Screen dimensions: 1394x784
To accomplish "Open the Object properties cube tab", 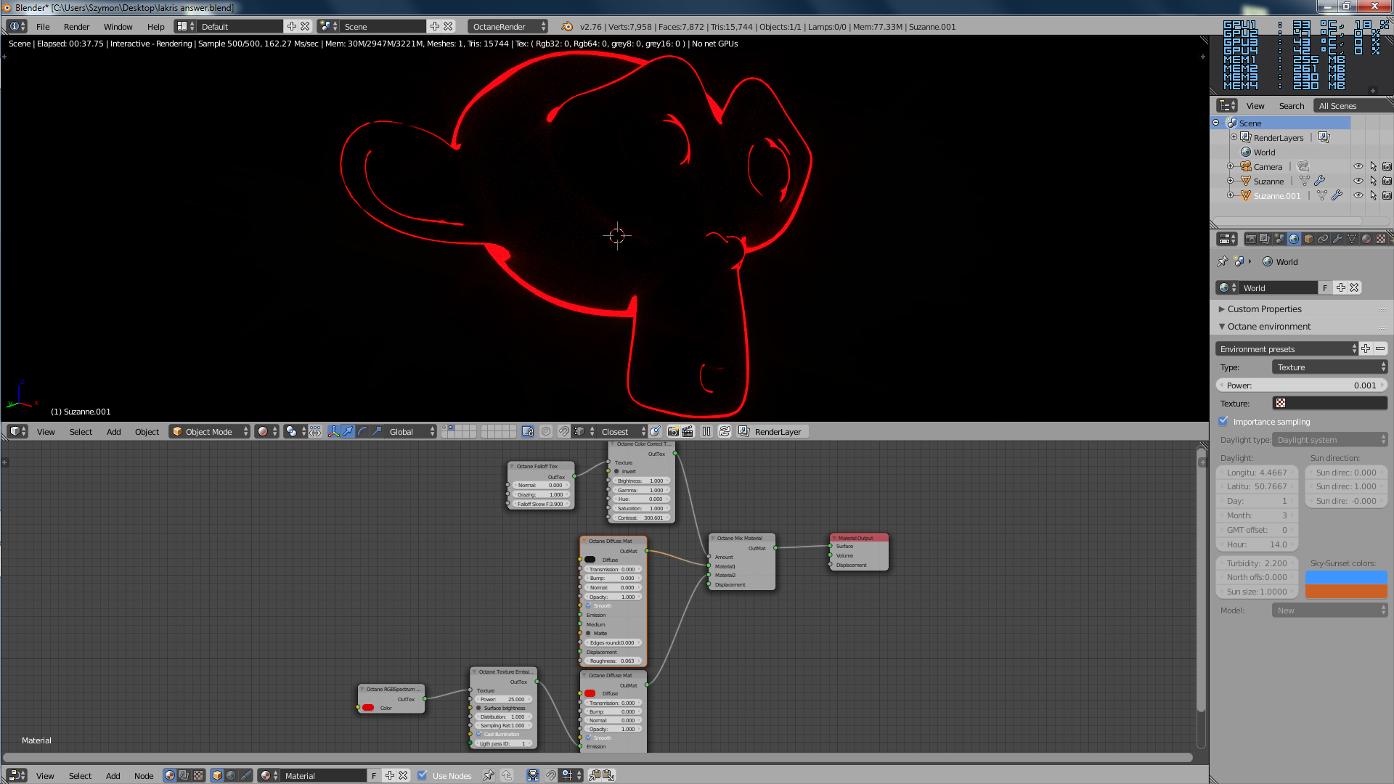I will [x=1308, y=239].
